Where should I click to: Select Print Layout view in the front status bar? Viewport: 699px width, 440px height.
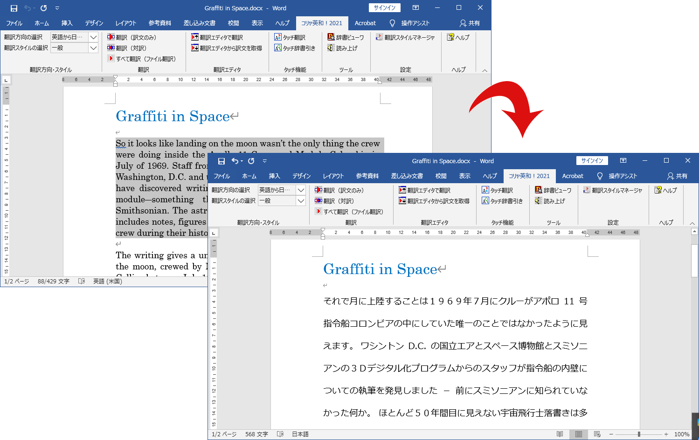coord(578,434)
